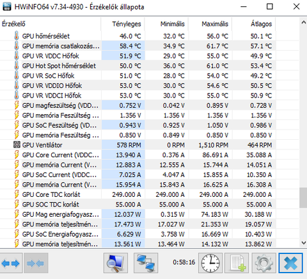
Task: Click thermometer icon of GPU hőmérséklet row
Action: [17, 36]
